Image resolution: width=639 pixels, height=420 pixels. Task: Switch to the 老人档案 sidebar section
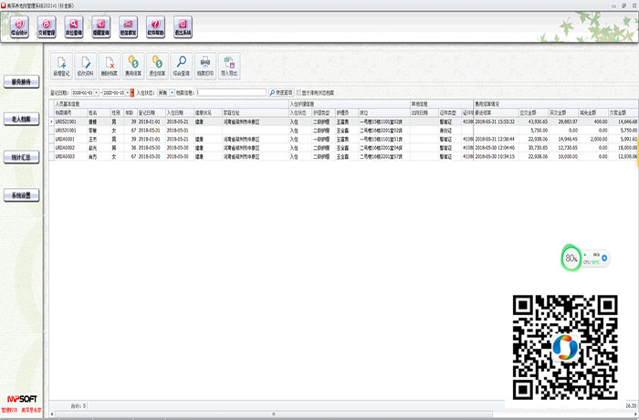click(x=22, y=119)
